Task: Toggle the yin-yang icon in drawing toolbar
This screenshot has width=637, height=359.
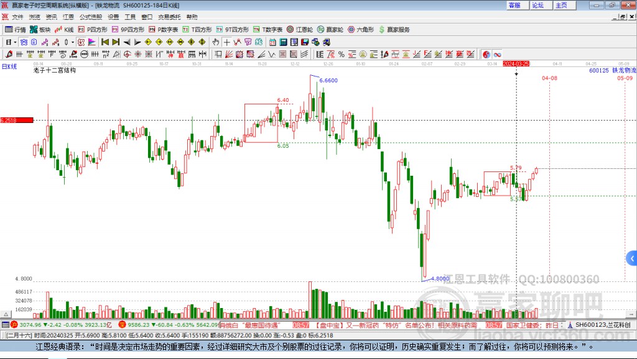Action: tap(486, 55)
